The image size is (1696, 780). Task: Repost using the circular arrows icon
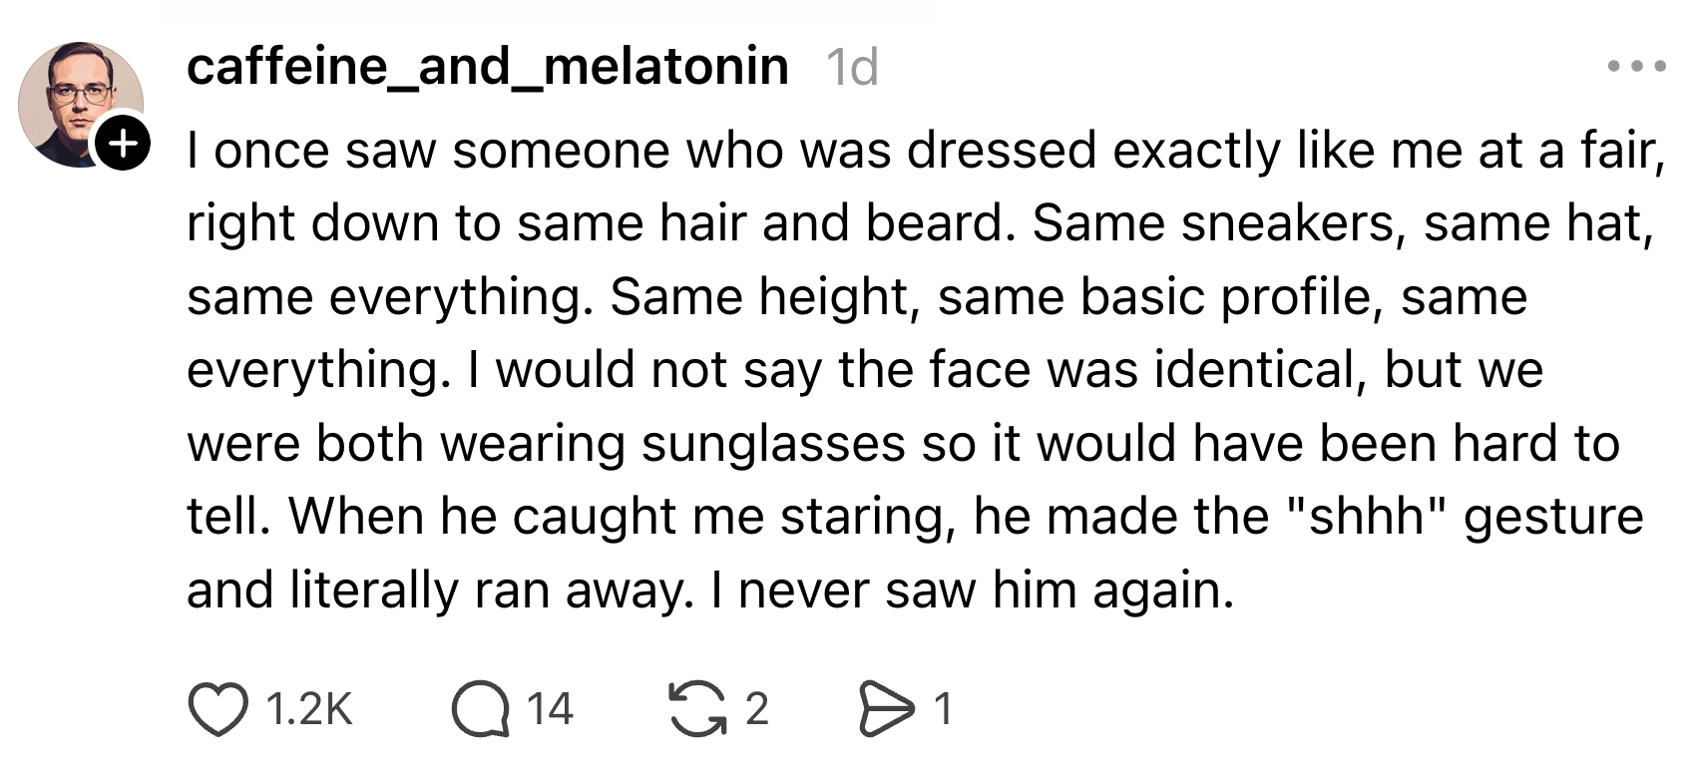[697, 709]
